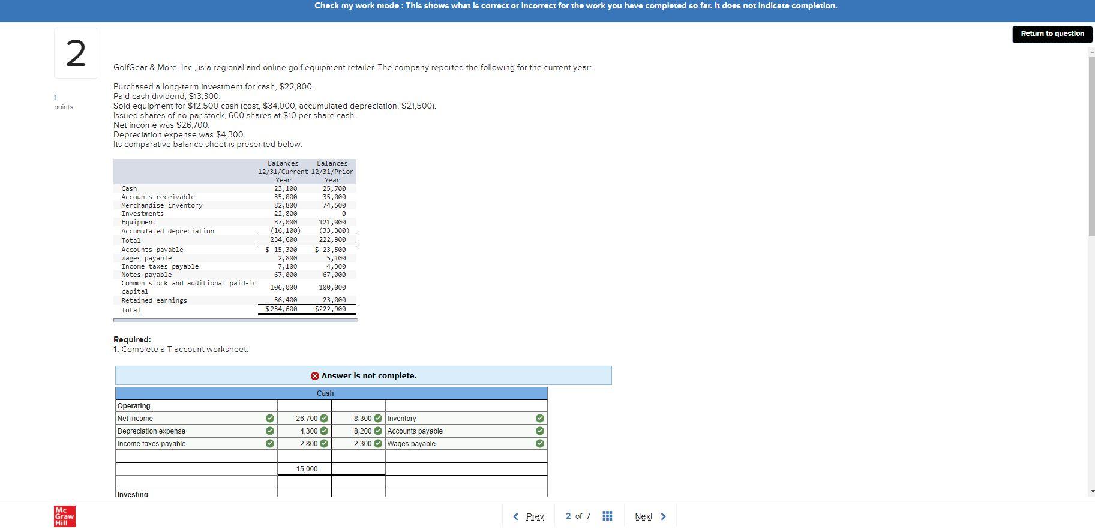Click the Required heading
1095x529 pixels.
tap(132, 340)
